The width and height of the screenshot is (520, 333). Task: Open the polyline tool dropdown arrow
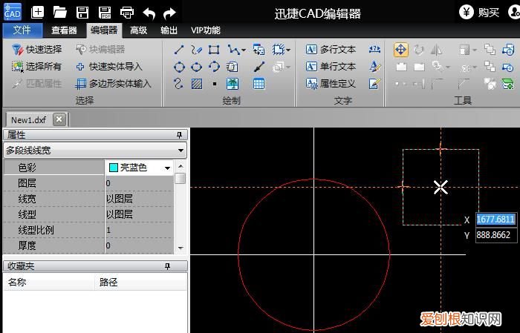click(244, 50)
